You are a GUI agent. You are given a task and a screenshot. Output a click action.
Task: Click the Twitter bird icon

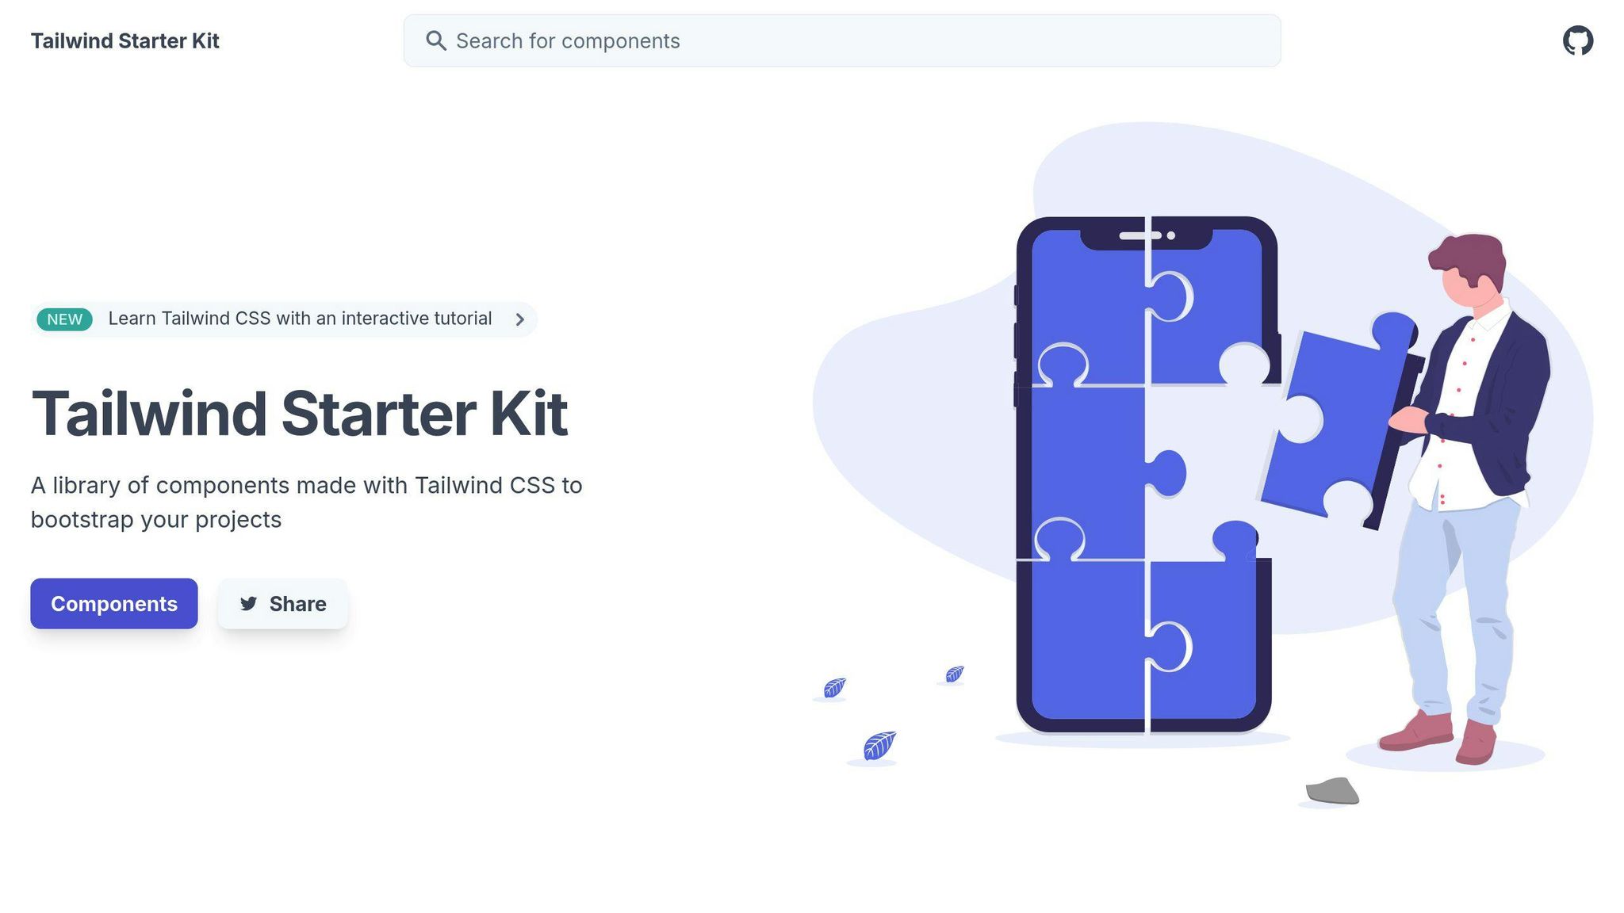coord(248,604)
